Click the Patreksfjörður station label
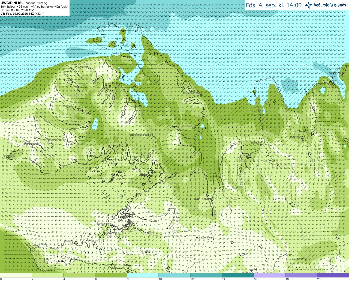The width and height of the screenshot is (349, 281). [32, 144]
